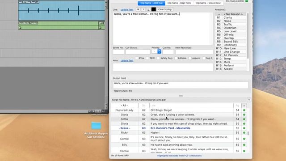Click the Cue Status input field
The image size is (286, 161).
click(138, 52)
